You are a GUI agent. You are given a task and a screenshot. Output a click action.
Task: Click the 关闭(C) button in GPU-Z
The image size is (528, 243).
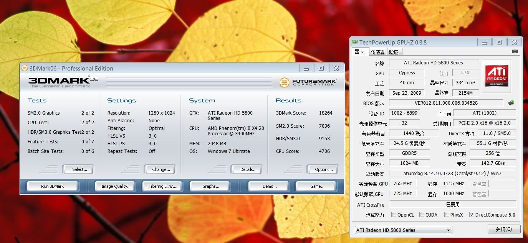(504, 229)
